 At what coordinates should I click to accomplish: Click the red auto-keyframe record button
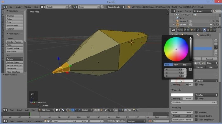[x=150, y=121]
